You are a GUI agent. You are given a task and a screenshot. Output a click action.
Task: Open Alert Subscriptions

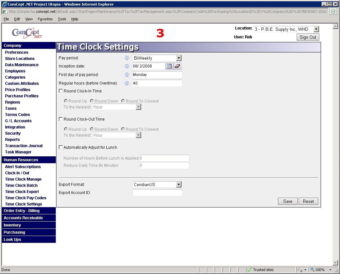coord(23,166)
